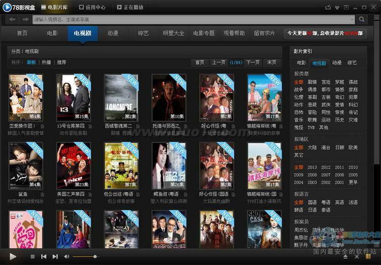Click the detail icon beside 13号仓库第四
381x265 pixels.
coord(90,126)
